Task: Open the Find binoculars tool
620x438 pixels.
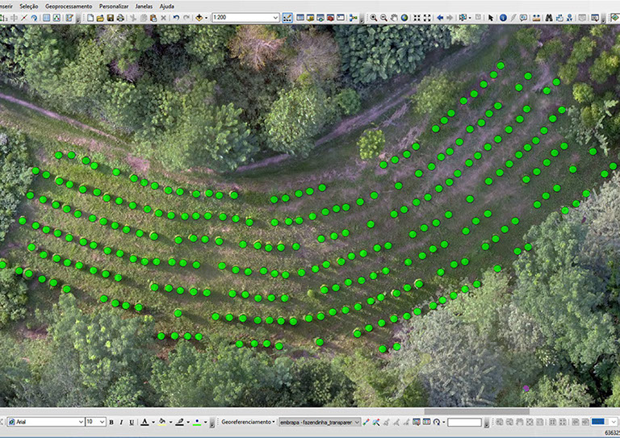Action: point(549,18)
